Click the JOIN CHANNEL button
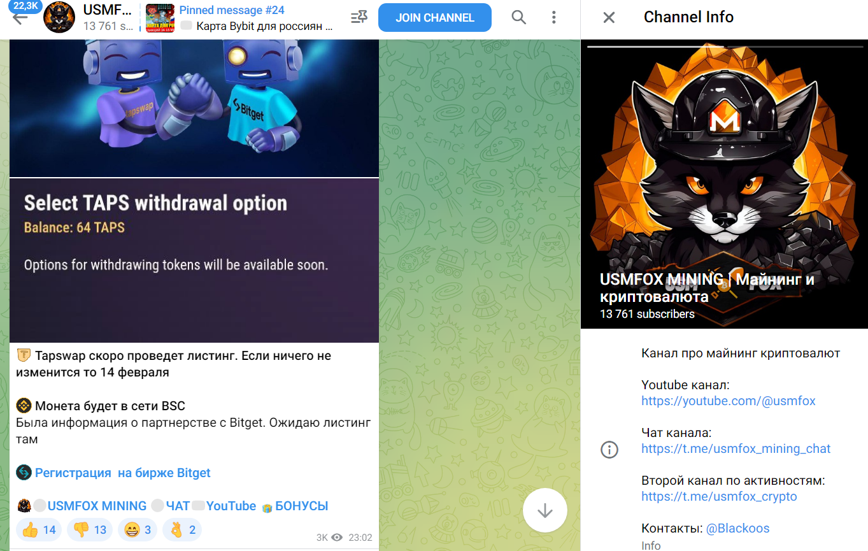The height and width of the screenshot is (551, 868). [x=435, y=18]
